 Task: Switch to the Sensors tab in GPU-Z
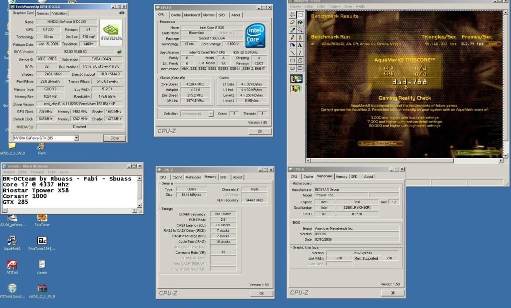tap(43, 13)
